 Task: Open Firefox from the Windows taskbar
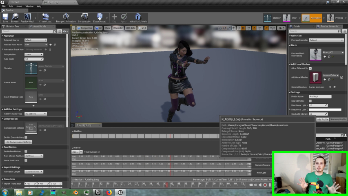tap(109, 192)
